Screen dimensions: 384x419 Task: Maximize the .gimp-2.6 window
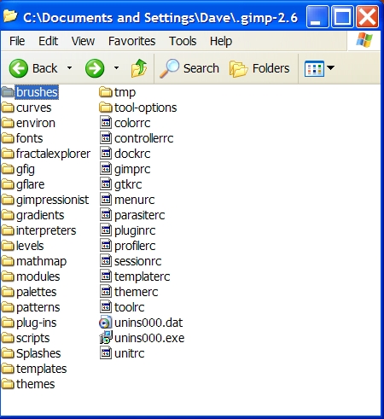[342, 17]
